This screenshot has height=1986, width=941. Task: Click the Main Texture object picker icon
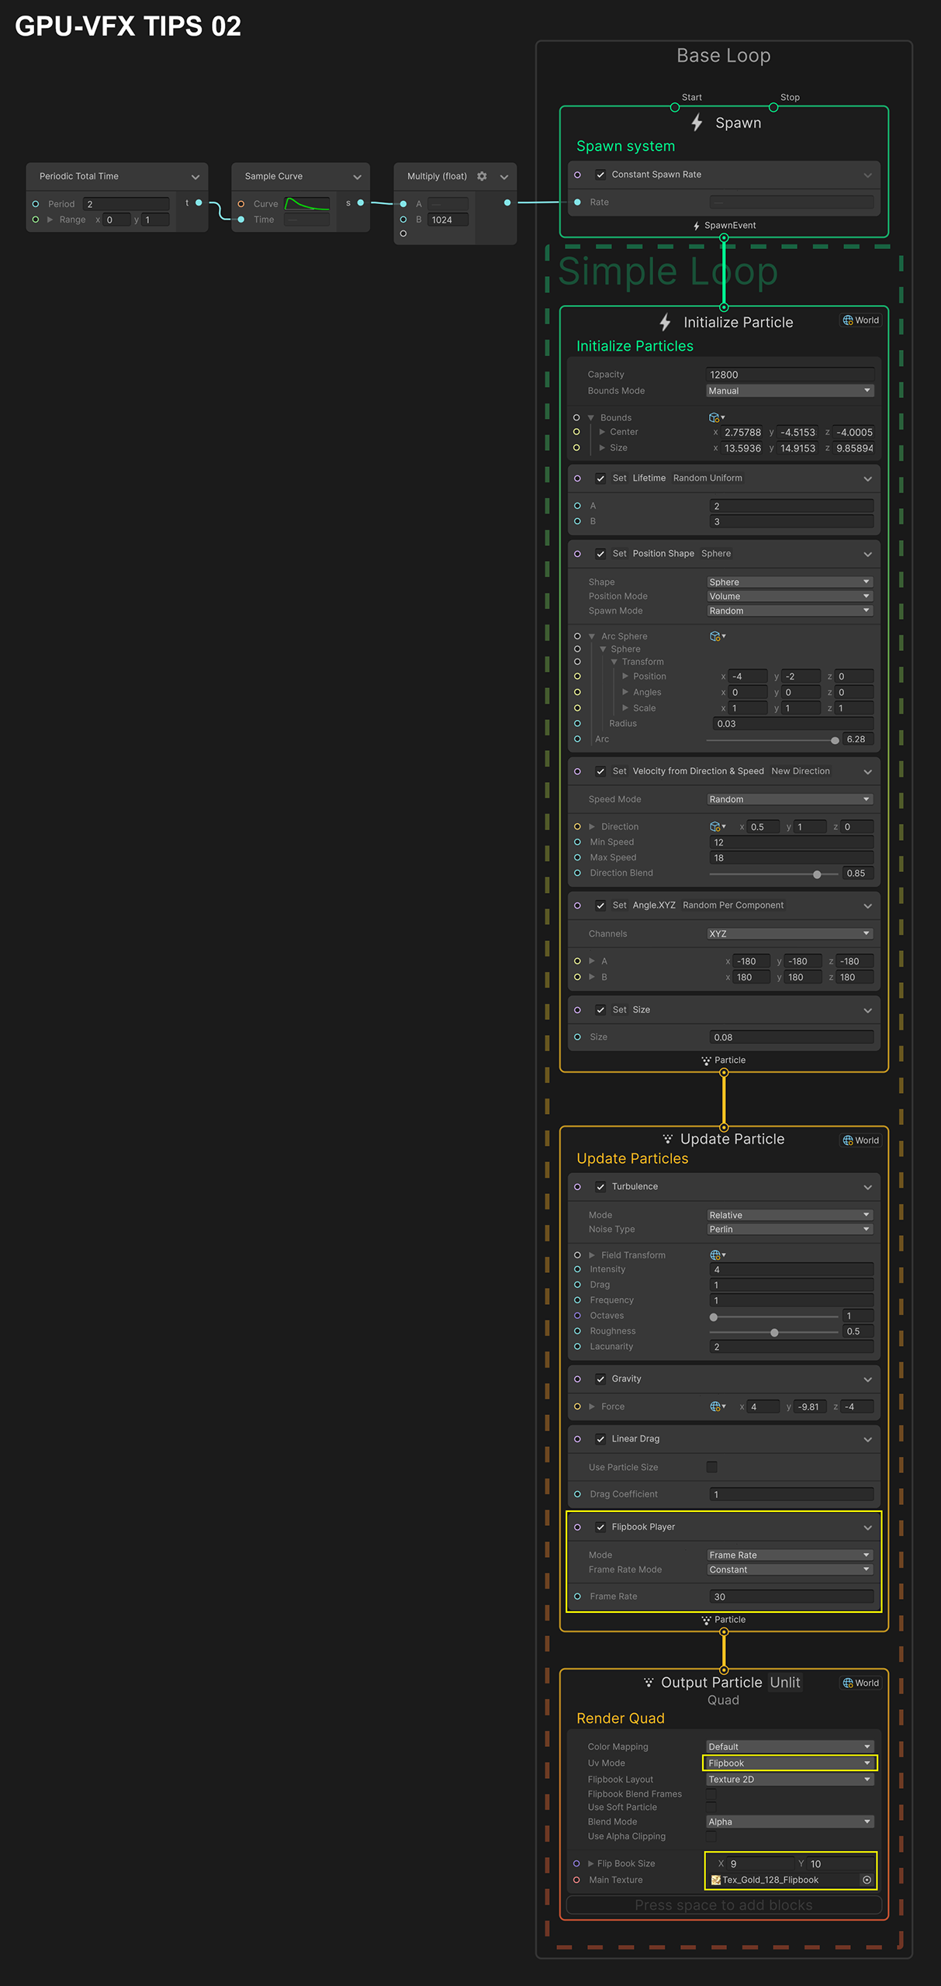tap(867, 1880)
